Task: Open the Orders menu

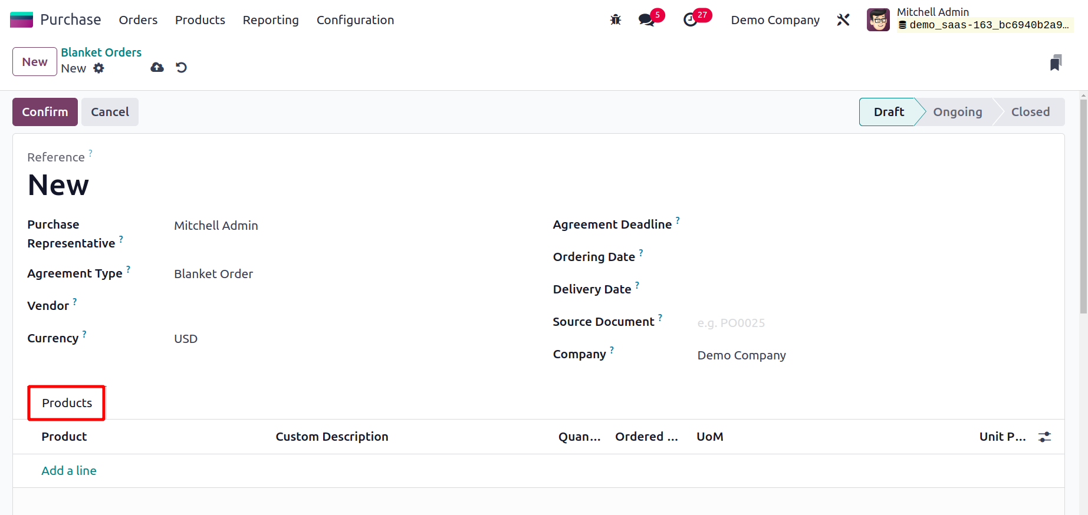Action: click(x=138, y=20)
